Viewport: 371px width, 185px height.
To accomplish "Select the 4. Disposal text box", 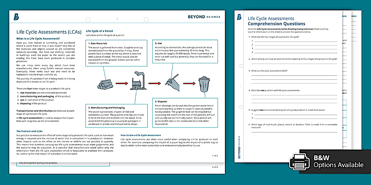I will [185, 113].
